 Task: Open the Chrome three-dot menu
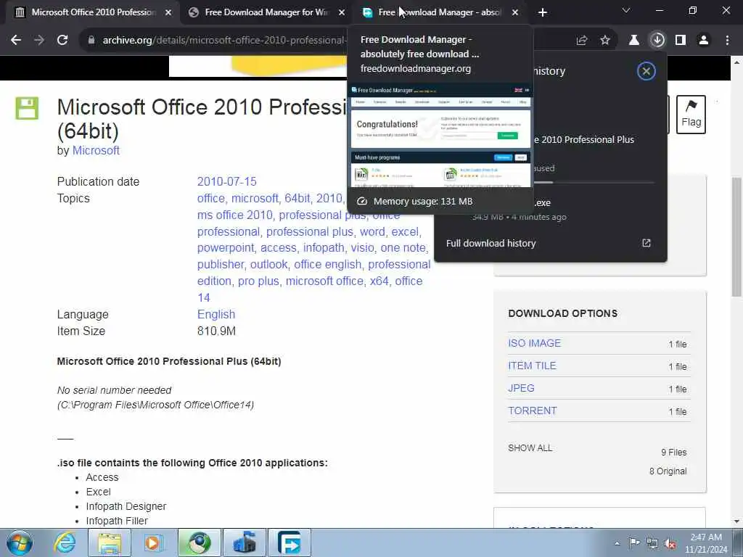[727, 41]
